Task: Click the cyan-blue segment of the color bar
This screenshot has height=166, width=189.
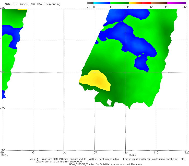Action: pyautogui.click(x=102, y=3)
